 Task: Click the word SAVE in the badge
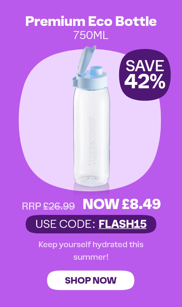(145, 66)
